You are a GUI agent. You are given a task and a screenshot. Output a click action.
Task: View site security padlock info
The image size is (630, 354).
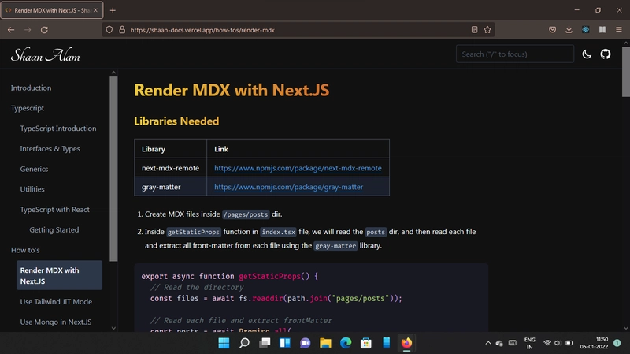coord(122,30)
